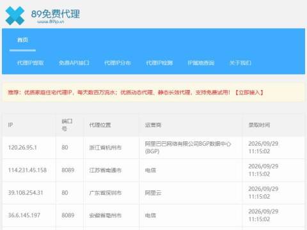307x230 pixels.
Task: Select IP address 39.108.254.31
Action: coord(26,193)
